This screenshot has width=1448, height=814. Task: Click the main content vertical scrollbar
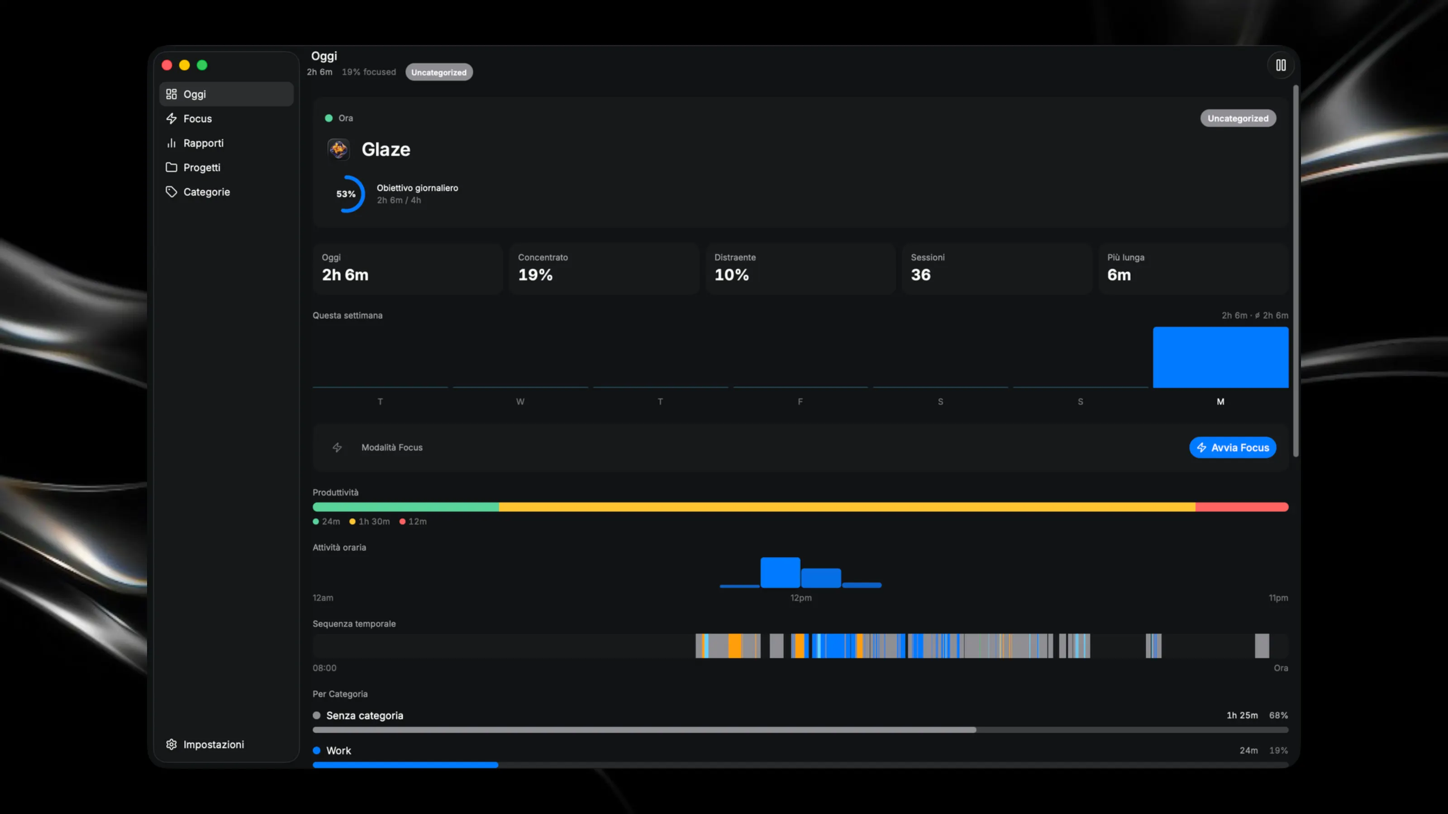[x=1296, y=271]
